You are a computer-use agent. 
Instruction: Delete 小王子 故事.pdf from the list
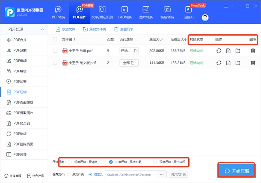tap(253, 51)
